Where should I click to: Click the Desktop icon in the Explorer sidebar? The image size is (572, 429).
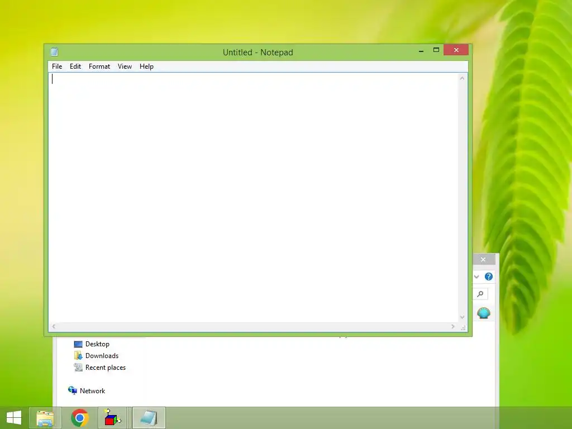coord(78,344)
